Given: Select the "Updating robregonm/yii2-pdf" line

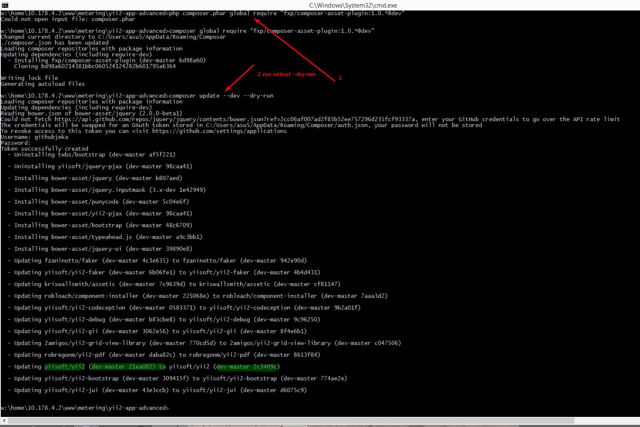Looking at the screenshot, I should (167, 355).
